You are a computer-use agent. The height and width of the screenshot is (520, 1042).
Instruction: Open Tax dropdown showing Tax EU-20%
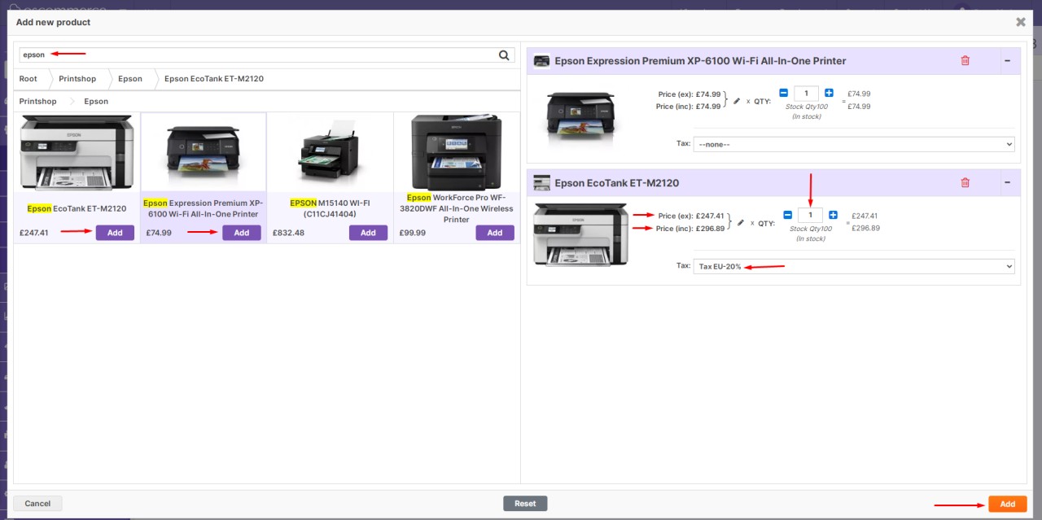click(854, 266)
